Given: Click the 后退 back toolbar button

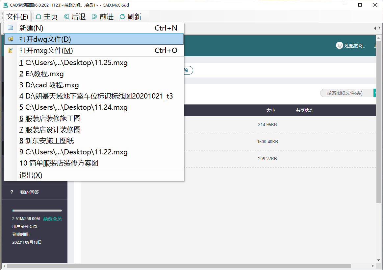Looking at the screenshot, I should (x=75, y=16).
